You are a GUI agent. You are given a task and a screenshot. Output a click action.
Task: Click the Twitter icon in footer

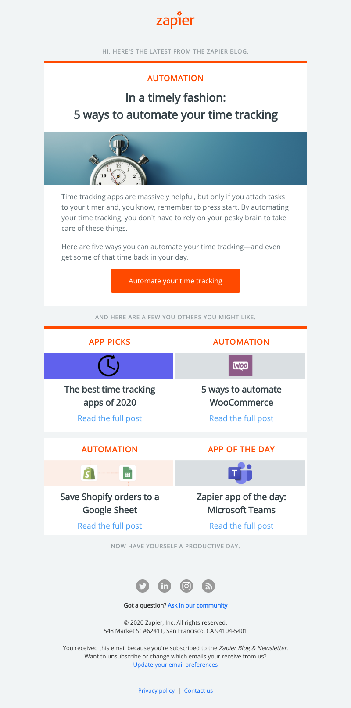(x=143, y=586)
